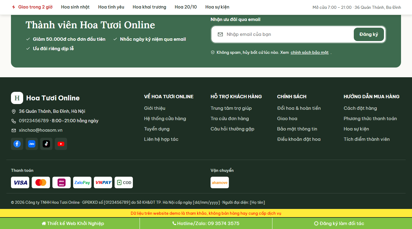This screenshot has width=412, height=229.
Task: Click Ưu đãi riêng dịp lễ text
Action: pyautogui.click(x=53, y=49)
